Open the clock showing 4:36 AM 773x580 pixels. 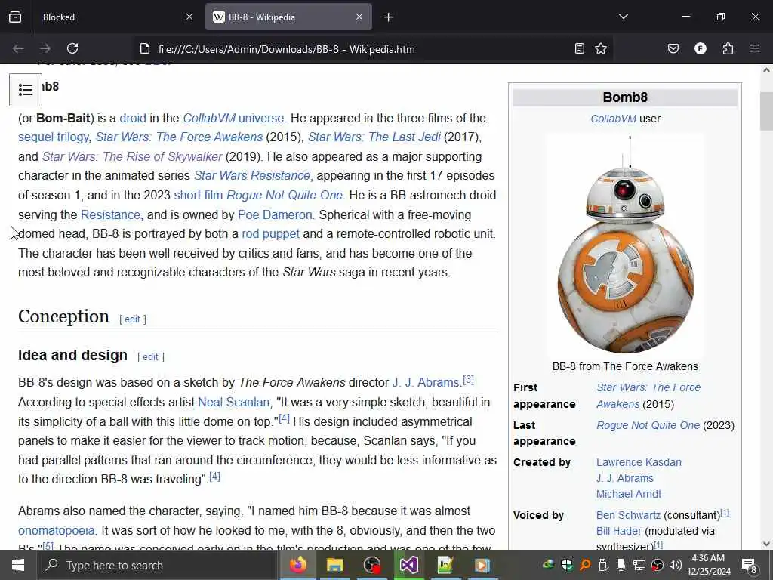pyautogui.click(x=708, y=565)
